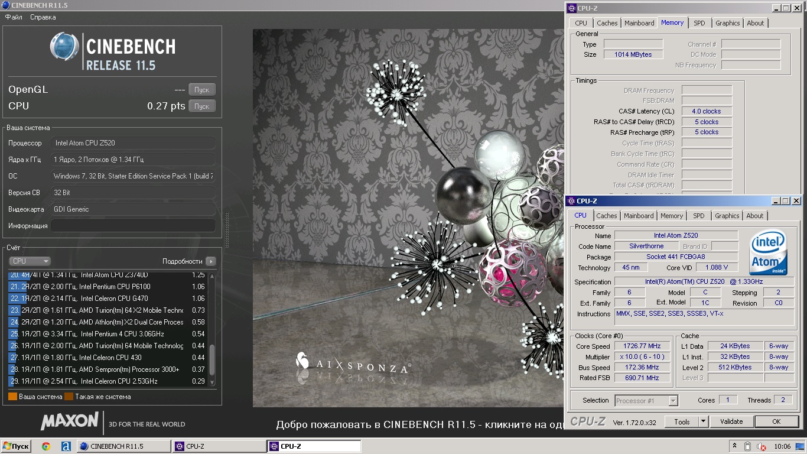Click the ranking list scroll-down arrow
The width and height of the screenshot is (807, 454).
point(213,383)
